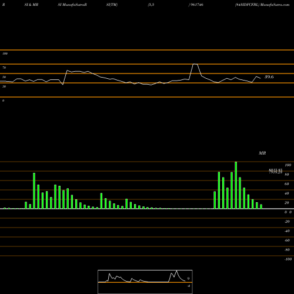Click the 60 label on MR axis
This screenshot has height=294, width=294.
coord(287,184)
